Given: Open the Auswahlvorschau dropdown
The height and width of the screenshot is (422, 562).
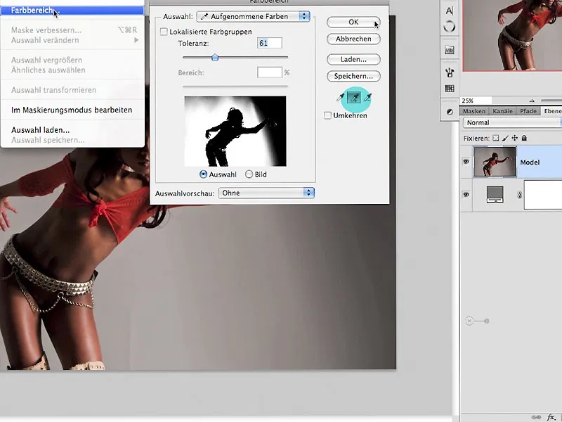Looking at the screenshot, I should (x=266, y=193).
